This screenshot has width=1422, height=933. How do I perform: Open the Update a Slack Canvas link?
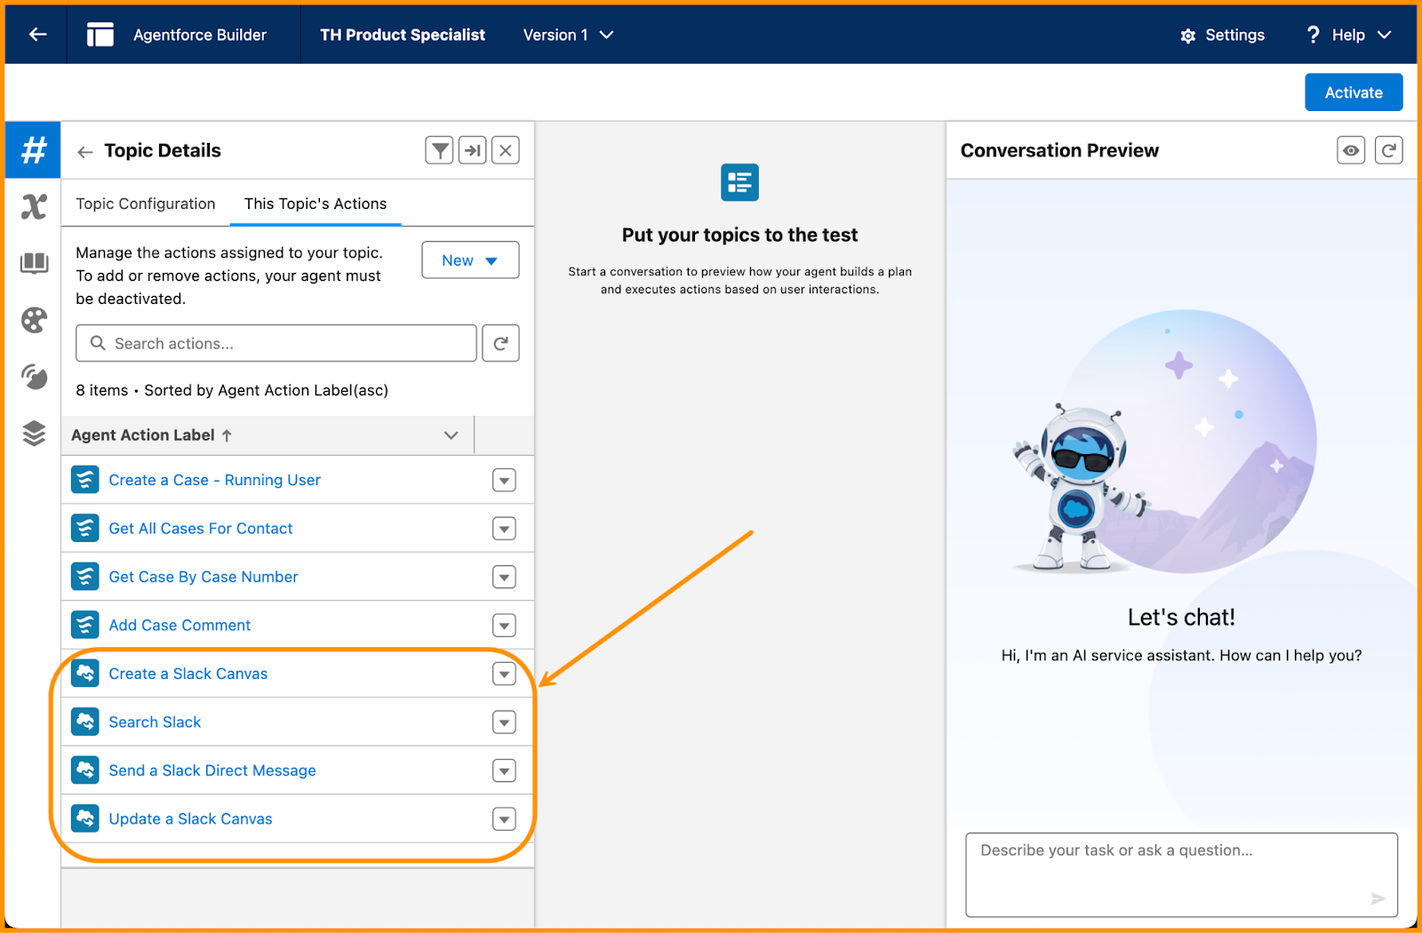coord(190,819)
